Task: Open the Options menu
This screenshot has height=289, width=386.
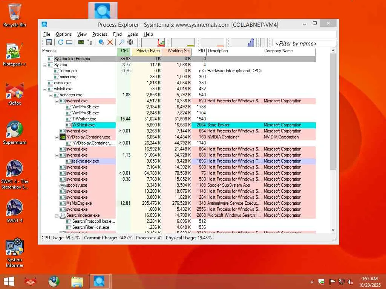Action: click(63, 34)
